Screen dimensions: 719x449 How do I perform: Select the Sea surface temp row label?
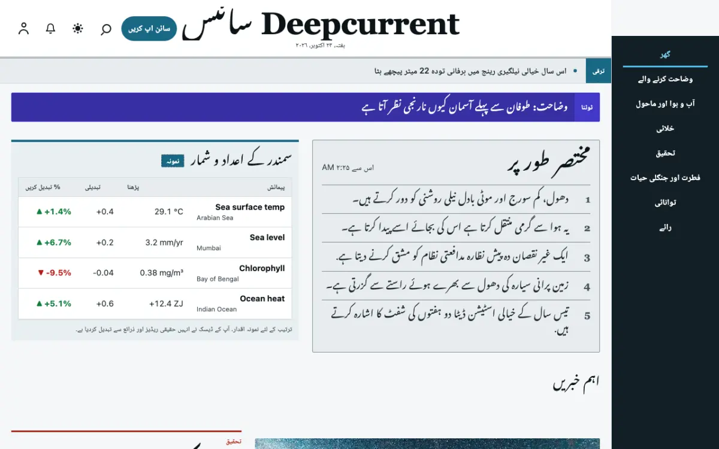(250, 207)
